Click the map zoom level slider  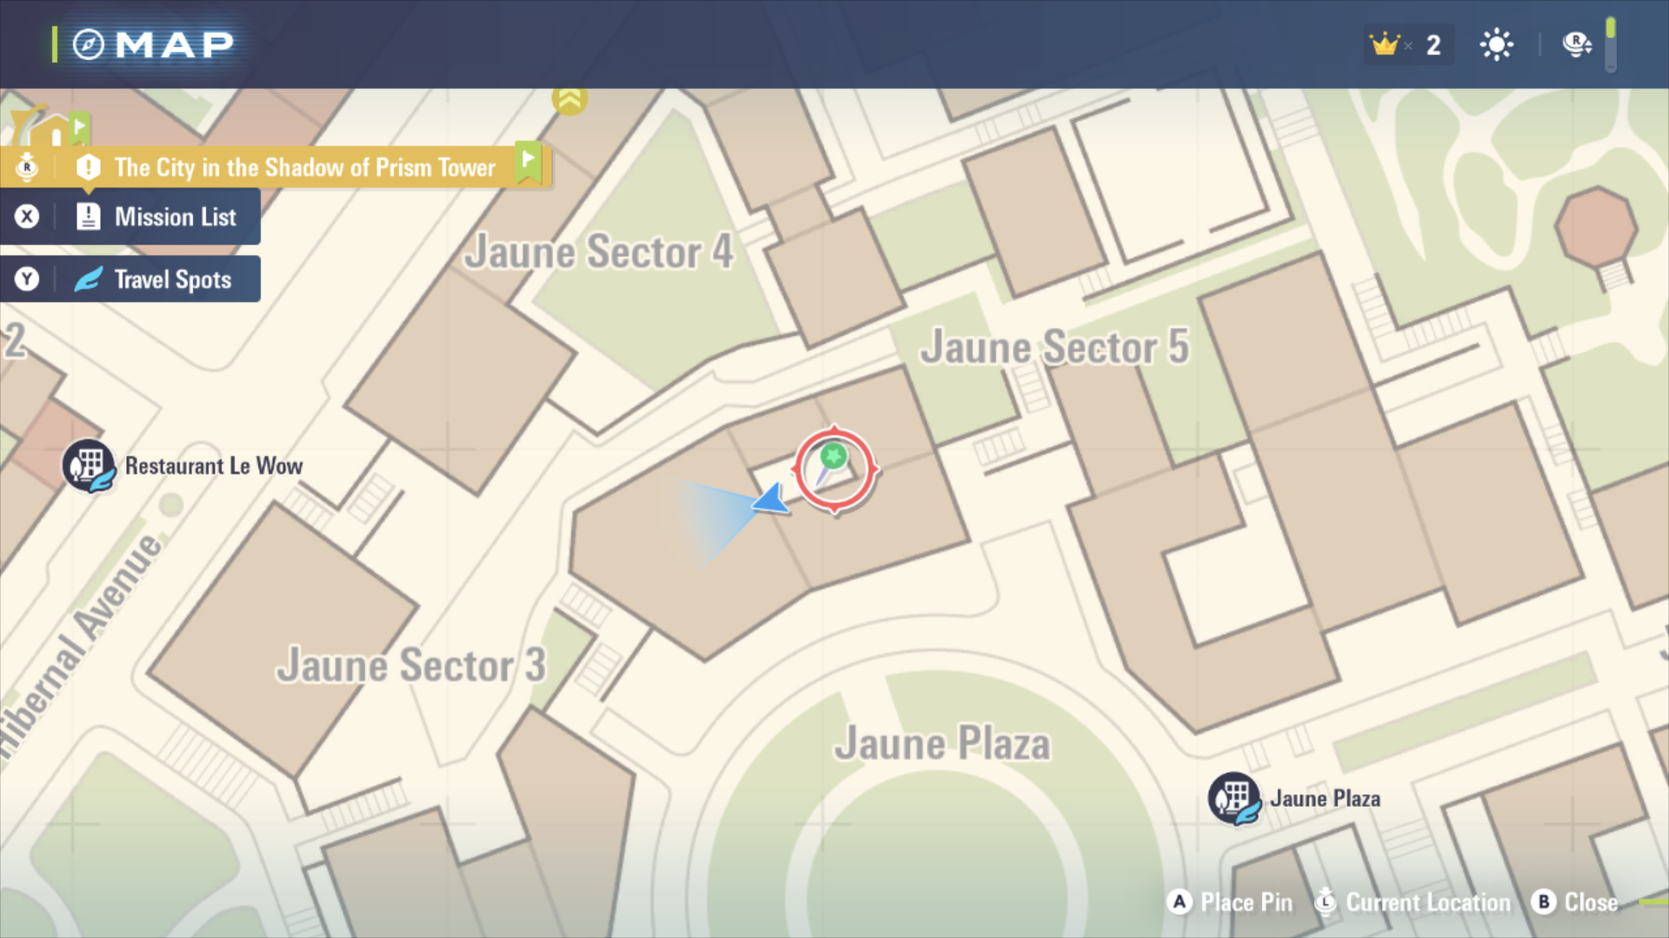pos(1610,43)
